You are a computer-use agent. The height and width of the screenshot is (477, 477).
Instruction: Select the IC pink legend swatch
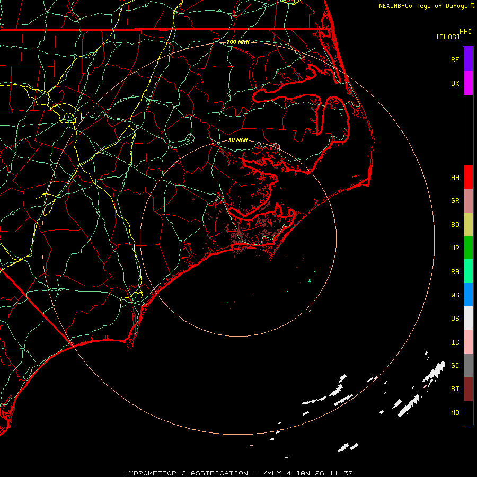tap(468, 342)
